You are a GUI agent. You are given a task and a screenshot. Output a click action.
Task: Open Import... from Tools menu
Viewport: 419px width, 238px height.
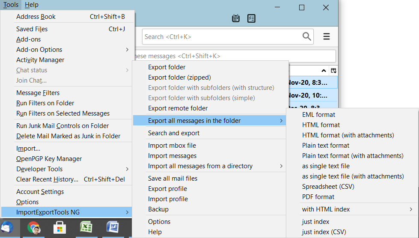(x=67, y=149)
